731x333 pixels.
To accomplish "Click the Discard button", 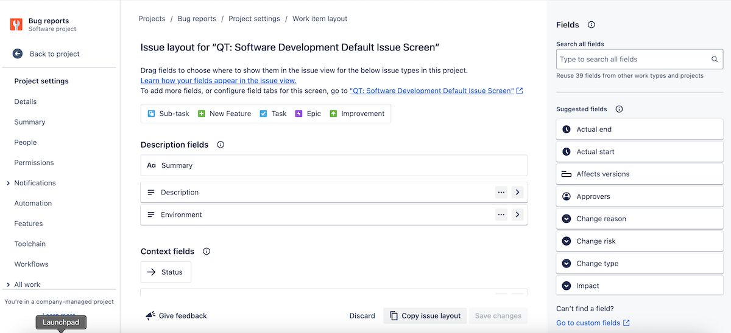I will 362,316.
